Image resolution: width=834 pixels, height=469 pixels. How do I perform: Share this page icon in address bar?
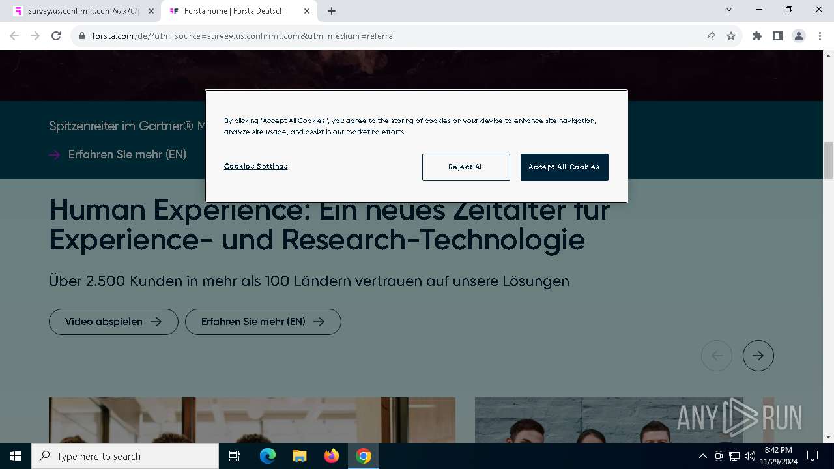(710, 36)
